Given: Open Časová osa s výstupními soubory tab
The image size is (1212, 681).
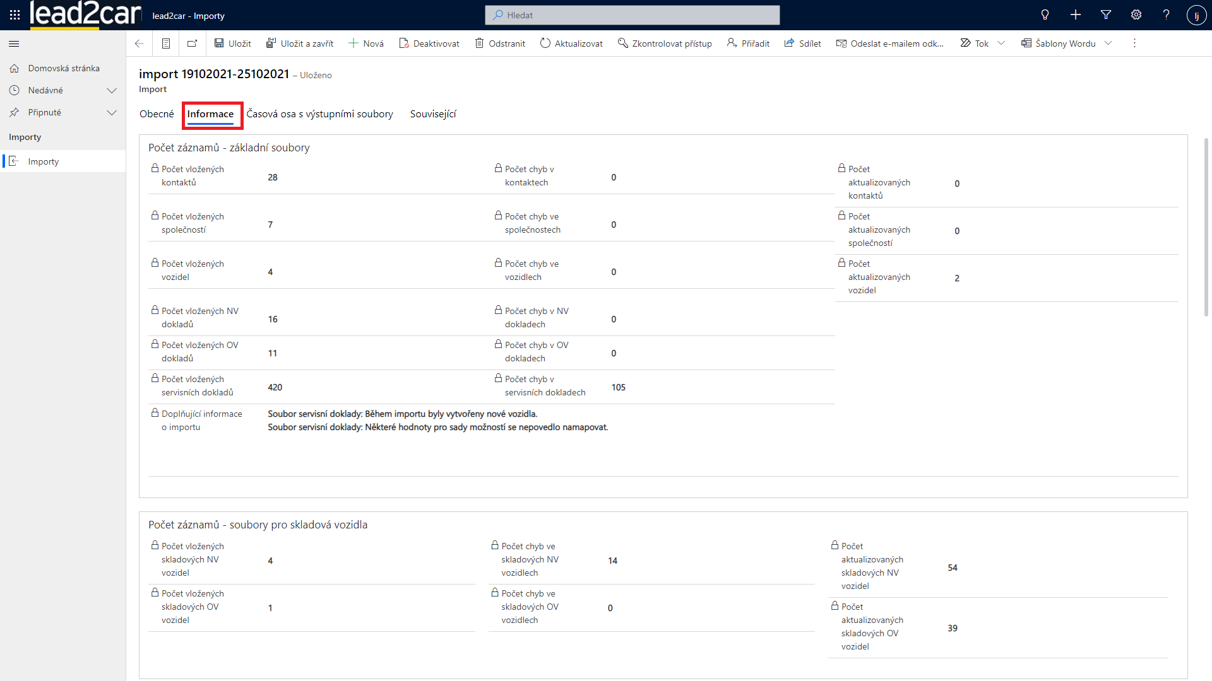Looking at the screenshot, I should tap(319, 114).
